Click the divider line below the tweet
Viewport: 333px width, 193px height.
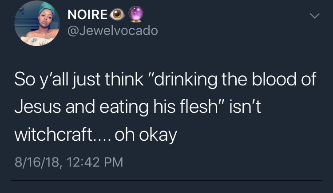pos(166,180)
